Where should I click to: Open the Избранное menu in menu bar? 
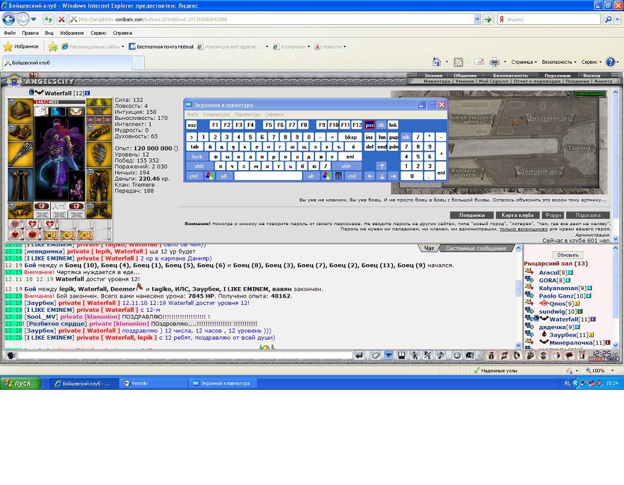72,33
